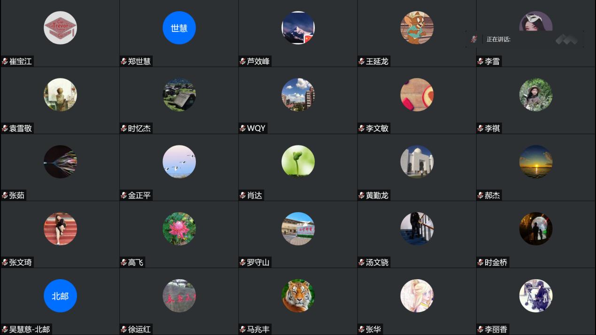Image resolution: width=596 pixels, height=335 pixels.
Task: Click the pink flower avatar of 高飞
Action: click(179, 229)
